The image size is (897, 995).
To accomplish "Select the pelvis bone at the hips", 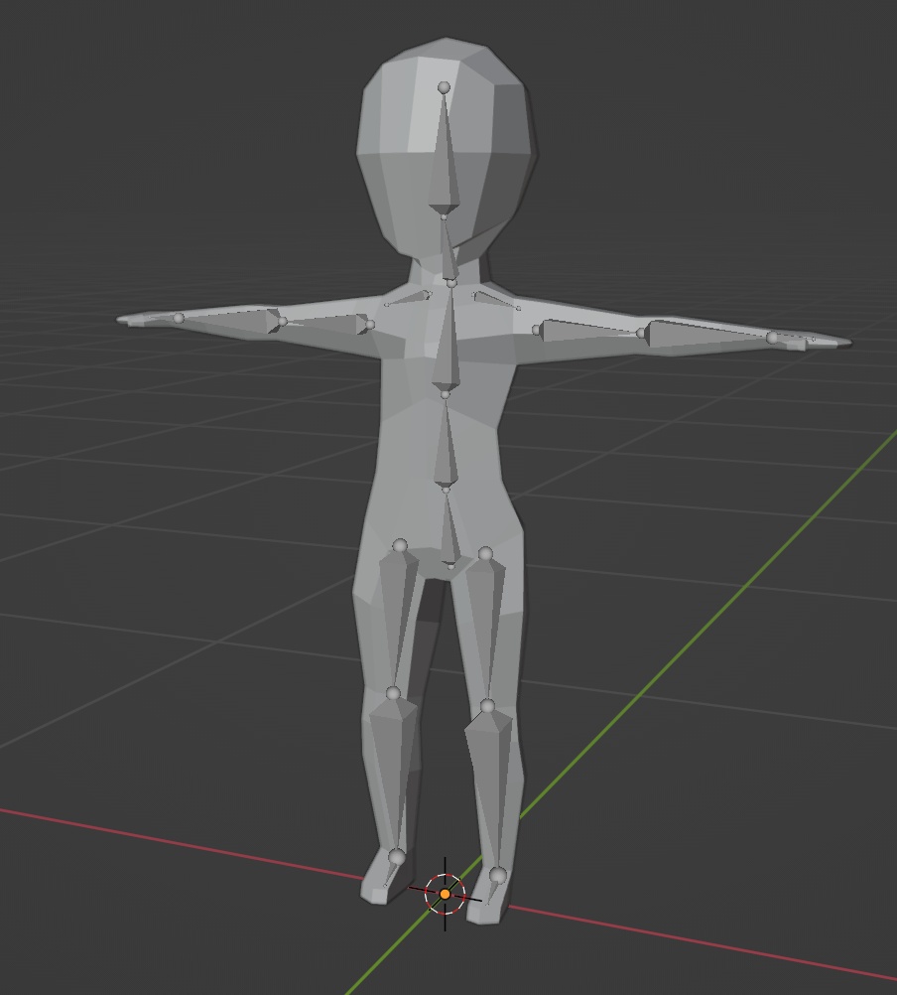I will point(448,528).
